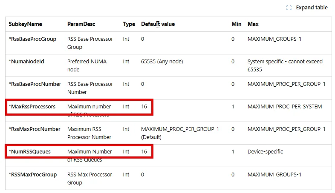This screenshot has width=335, height=193.
Task: Select the *RssMaxProcNumber subkey cell
Action: (x=35, y=129)
